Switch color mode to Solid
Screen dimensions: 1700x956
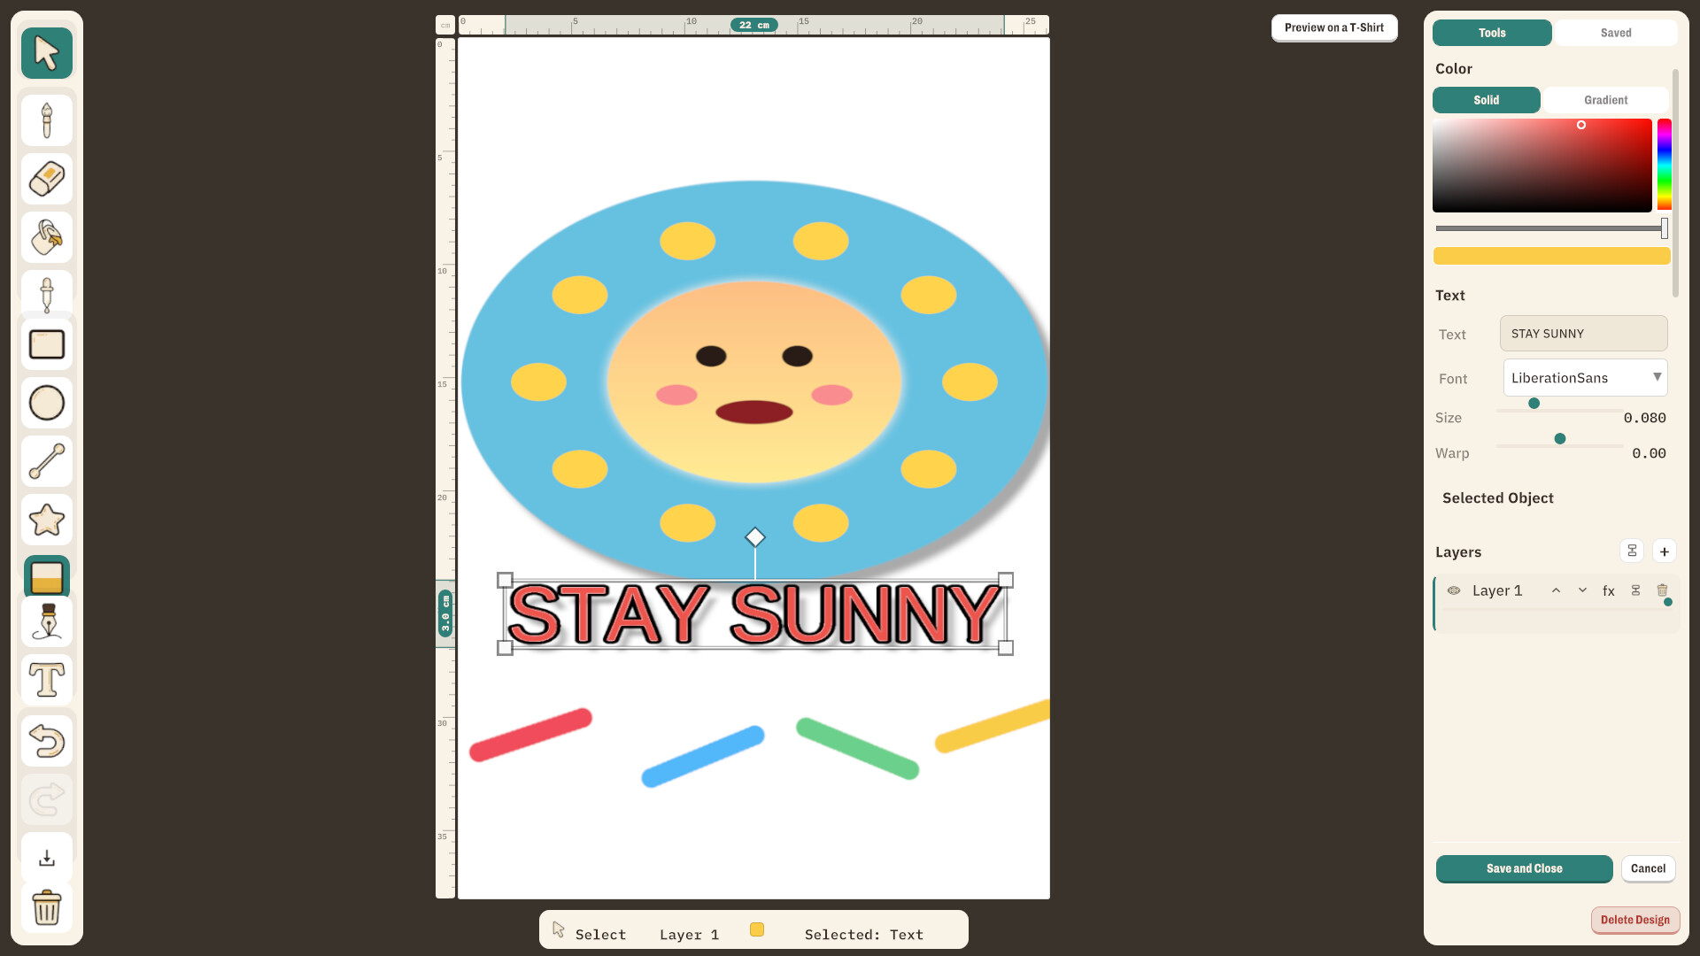[1487, 100]
